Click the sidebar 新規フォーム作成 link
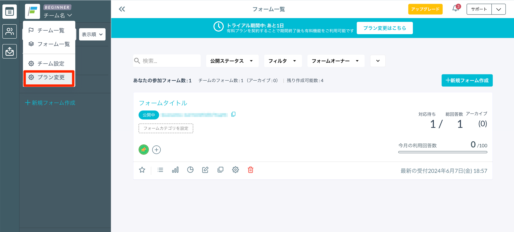Image resolution: width=514 pixels, height=232 pixels. click(x=50, y=103)
